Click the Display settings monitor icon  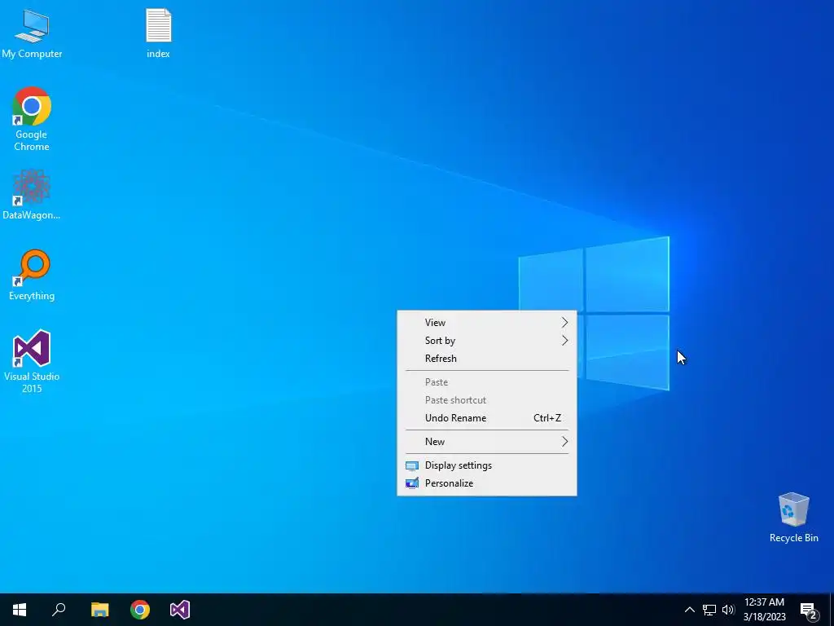coord(411,465)
